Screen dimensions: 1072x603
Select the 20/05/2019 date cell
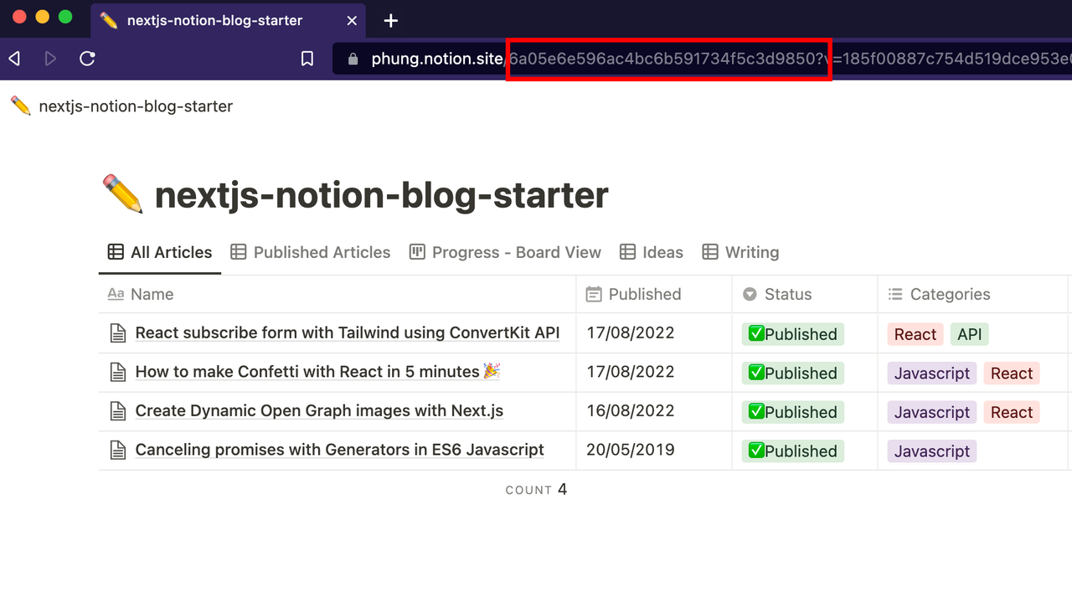pos(631,450)
